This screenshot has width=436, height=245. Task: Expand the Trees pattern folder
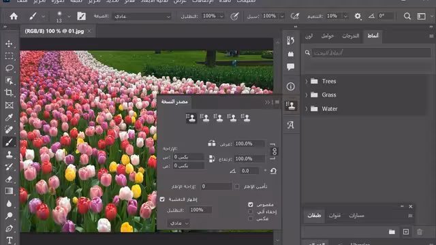coord(307,81)
